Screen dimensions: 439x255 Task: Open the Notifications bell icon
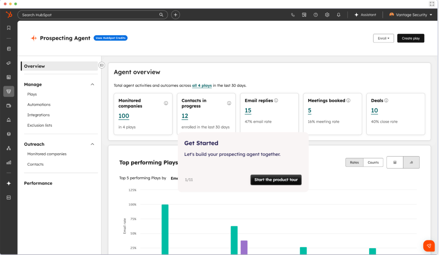(339, 15)
